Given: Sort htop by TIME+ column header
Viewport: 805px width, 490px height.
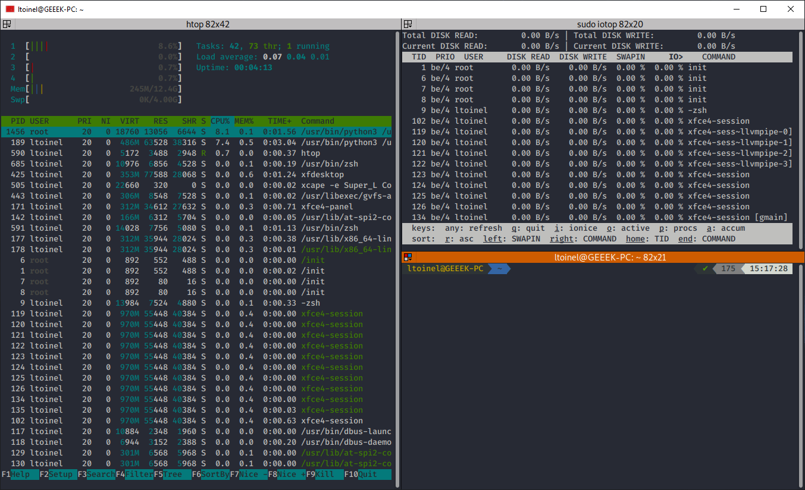Looking at the screenshot, I should 280,121.
